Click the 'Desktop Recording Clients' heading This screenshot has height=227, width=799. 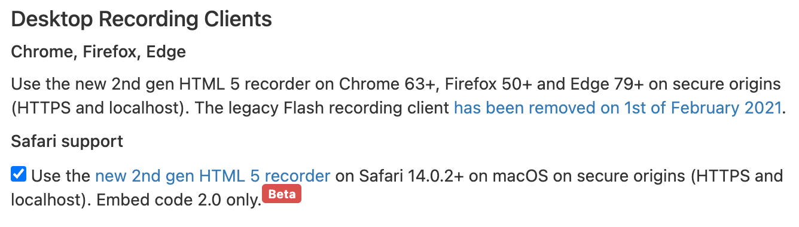pos(142,20)
